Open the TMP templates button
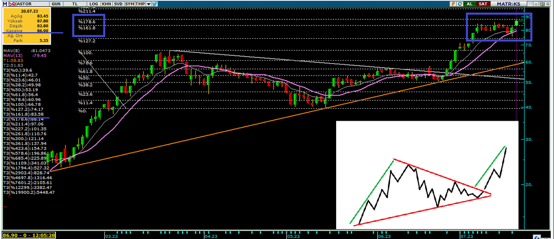The width and height of the screenshot is (554, 239). [x=141, y=3]
